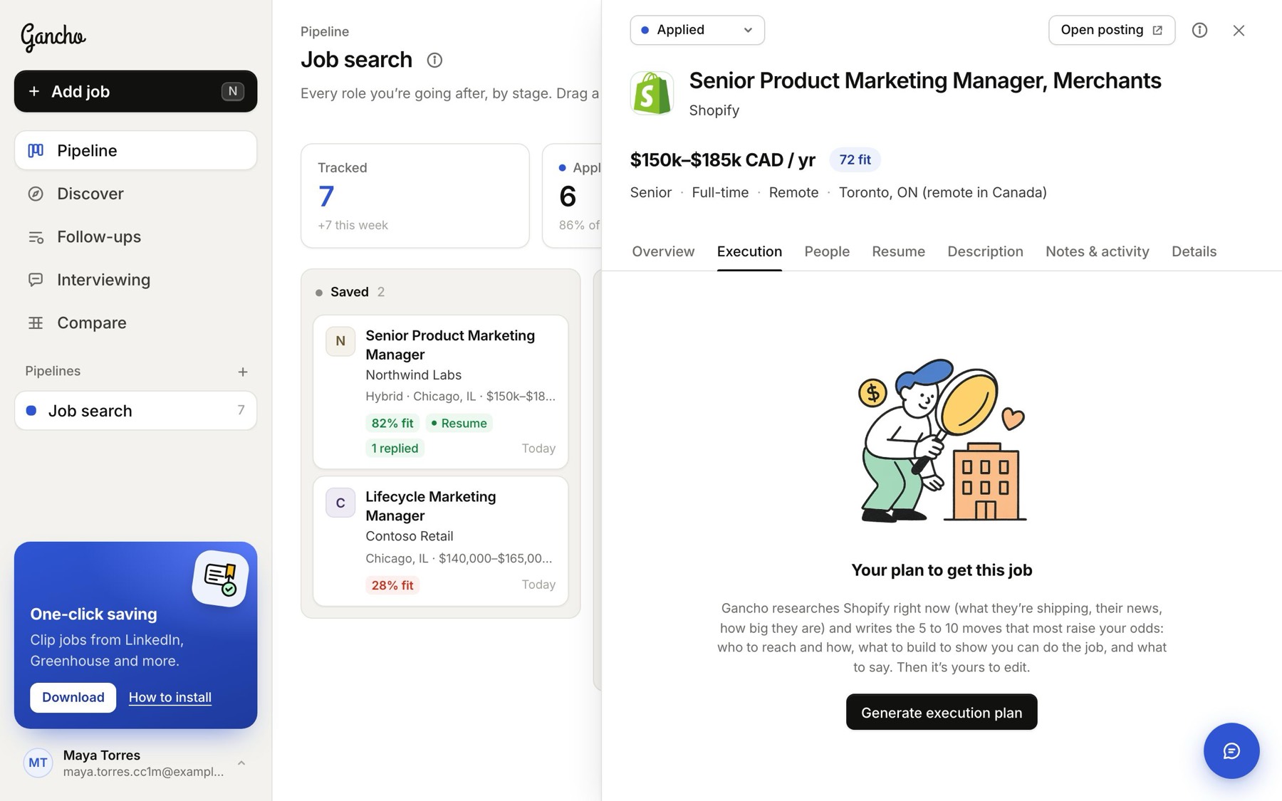Screen dimensions: 1282x801
Task: Click the Saved column header
Action: [x=350, y=292]
